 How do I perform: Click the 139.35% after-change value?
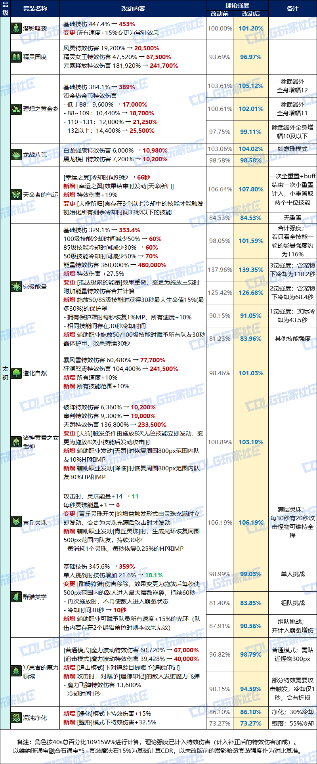pos(251,269)
